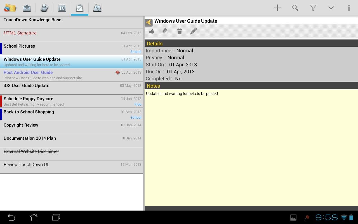Open the picture notification icon
Screen dimensions: 358x224
coord(293,218)
